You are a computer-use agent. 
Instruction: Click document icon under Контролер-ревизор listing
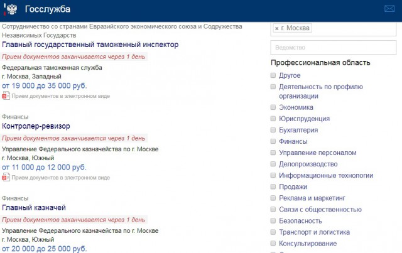[x=6, y=178]
